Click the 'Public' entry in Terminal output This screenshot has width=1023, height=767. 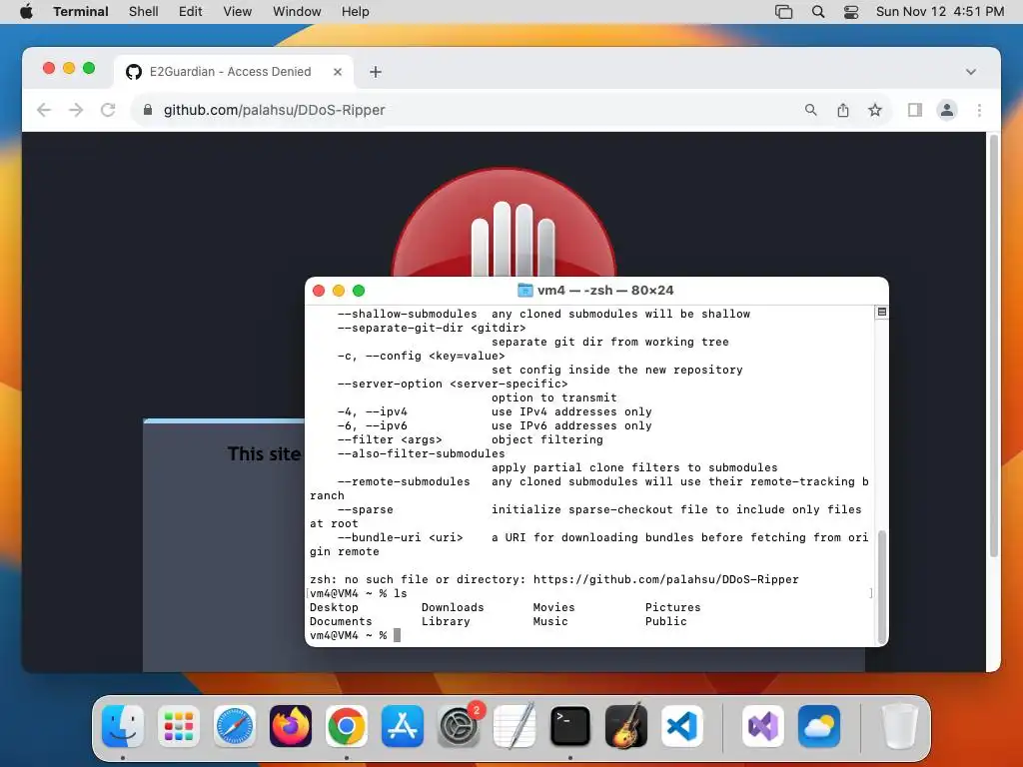point(666,621)
